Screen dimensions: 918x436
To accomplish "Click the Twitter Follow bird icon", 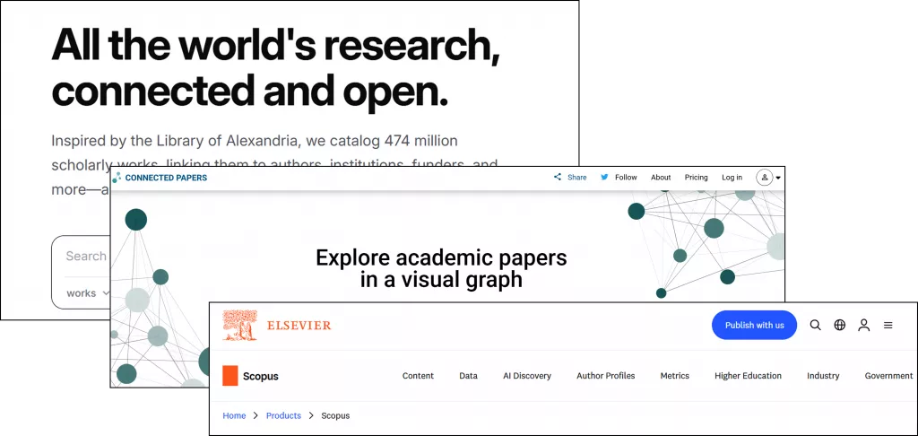I will [x=604, y=177].
